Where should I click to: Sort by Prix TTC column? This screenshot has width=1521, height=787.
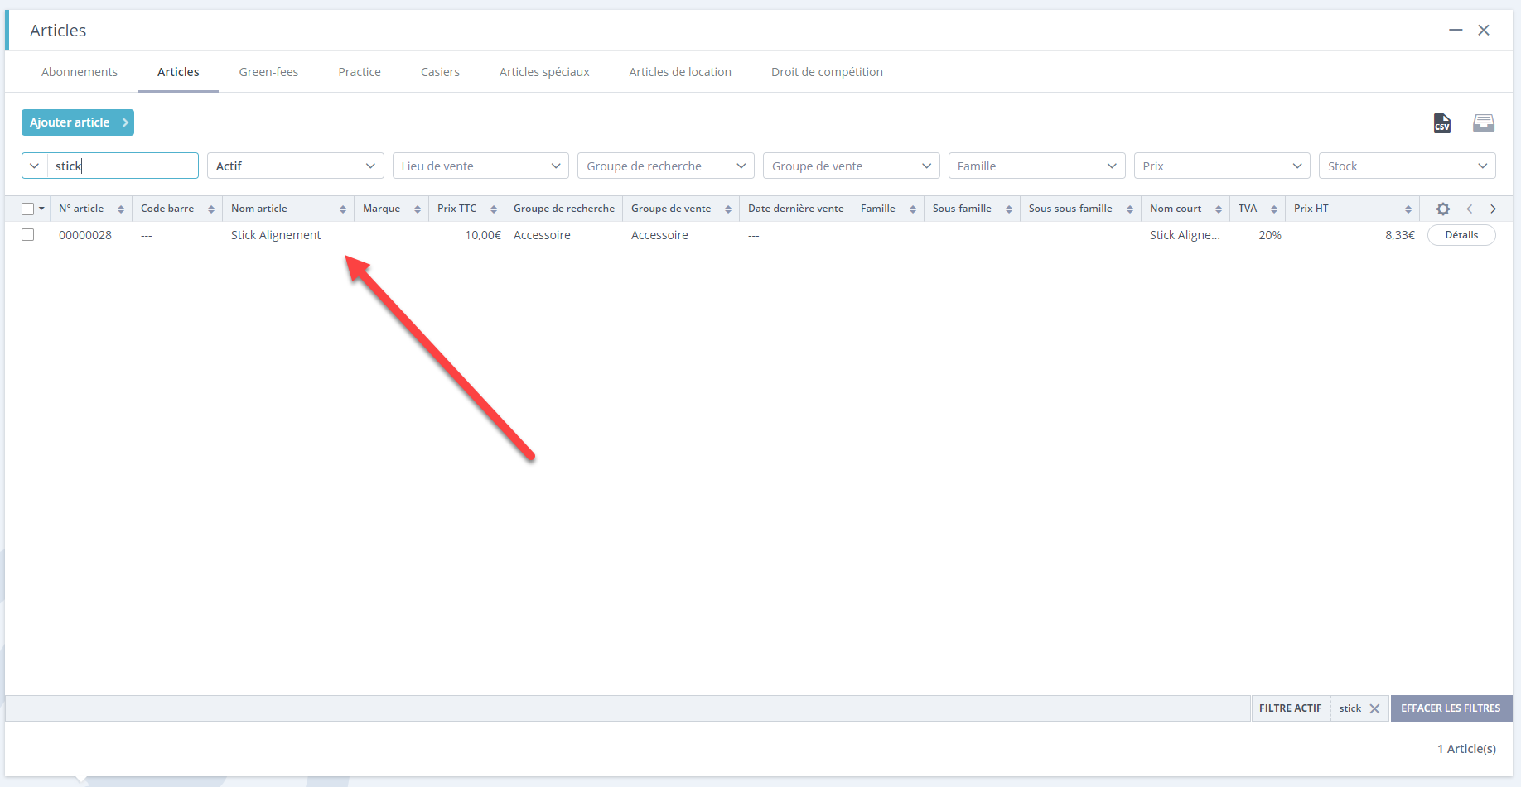point(494,209)
